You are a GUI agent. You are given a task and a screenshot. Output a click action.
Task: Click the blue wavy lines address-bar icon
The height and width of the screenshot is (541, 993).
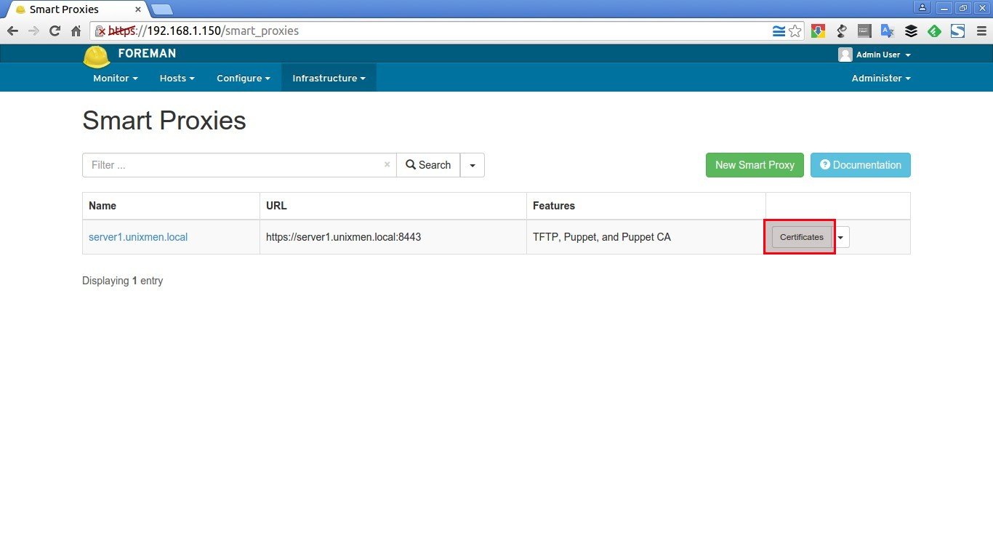coord(779,31)
